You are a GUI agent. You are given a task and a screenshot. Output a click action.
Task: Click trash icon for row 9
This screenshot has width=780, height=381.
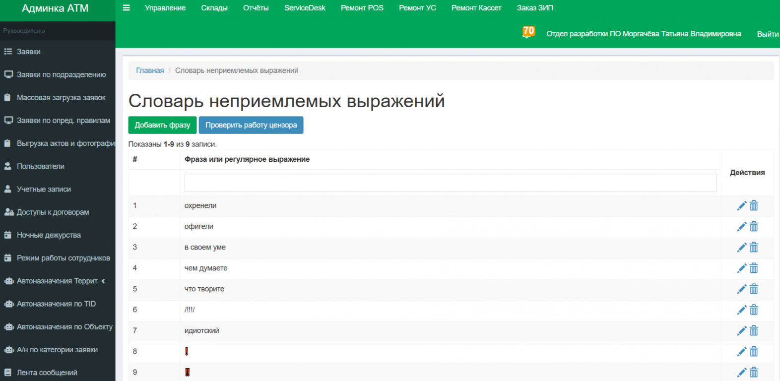[x=754, y=373]
